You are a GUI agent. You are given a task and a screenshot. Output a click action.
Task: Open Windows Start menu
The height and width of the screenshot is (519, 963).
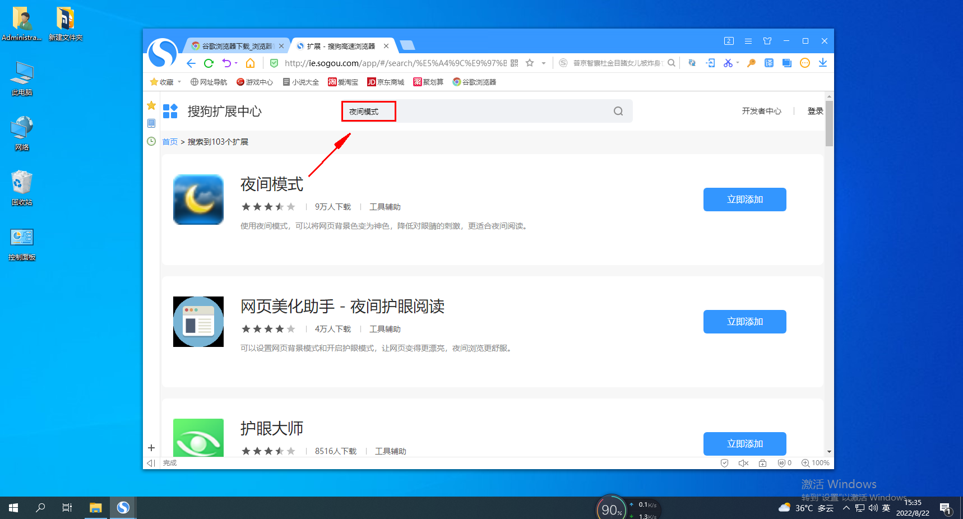pos(13,508)
